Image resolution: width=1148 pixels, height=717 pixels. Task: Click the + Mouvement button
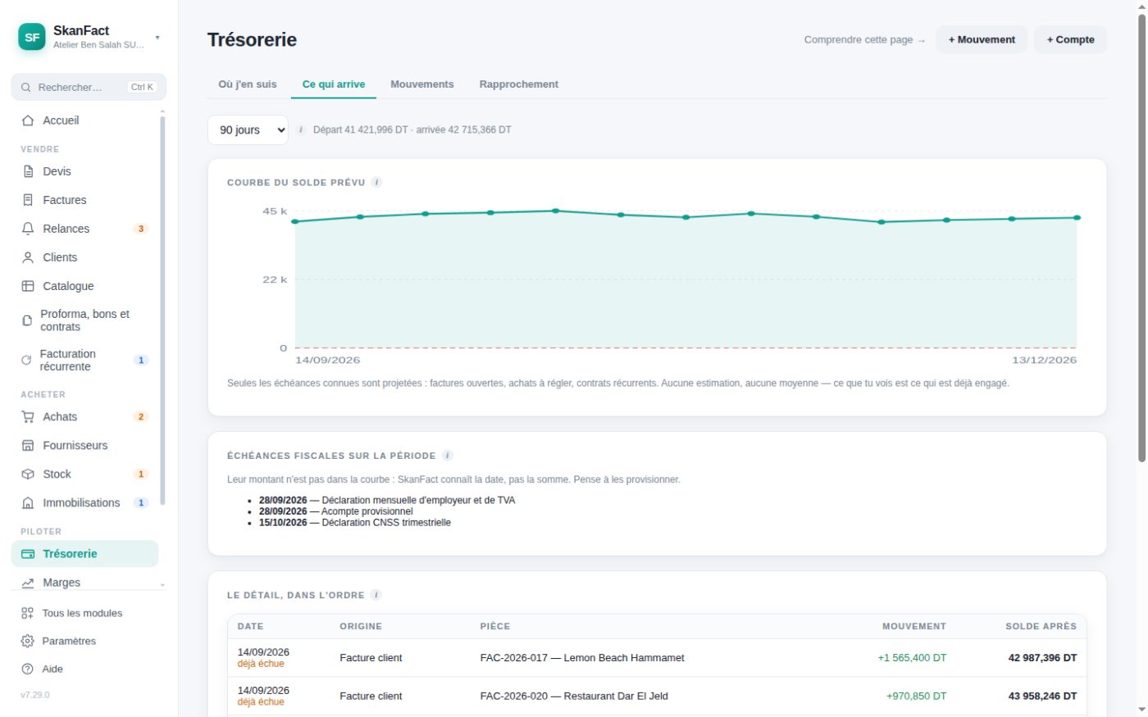[982, 39]
